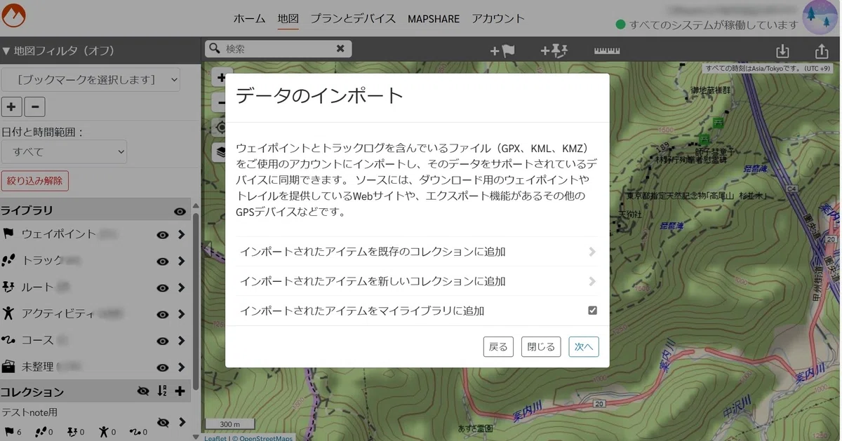
Task: Click system status message text
Action: point(714,25)
